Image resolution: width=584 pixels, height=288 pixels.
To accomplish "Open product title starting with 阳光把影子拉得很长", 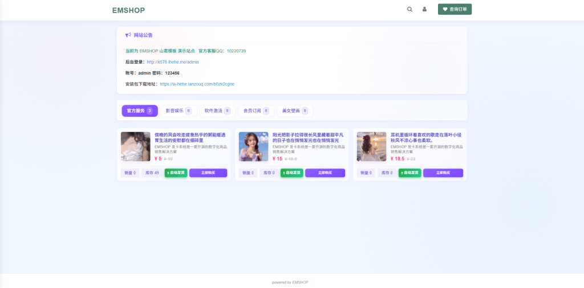I will [x=309, y=138].
